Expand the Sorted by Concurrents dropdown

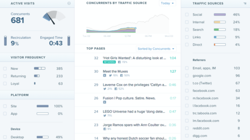click(156, 49)
